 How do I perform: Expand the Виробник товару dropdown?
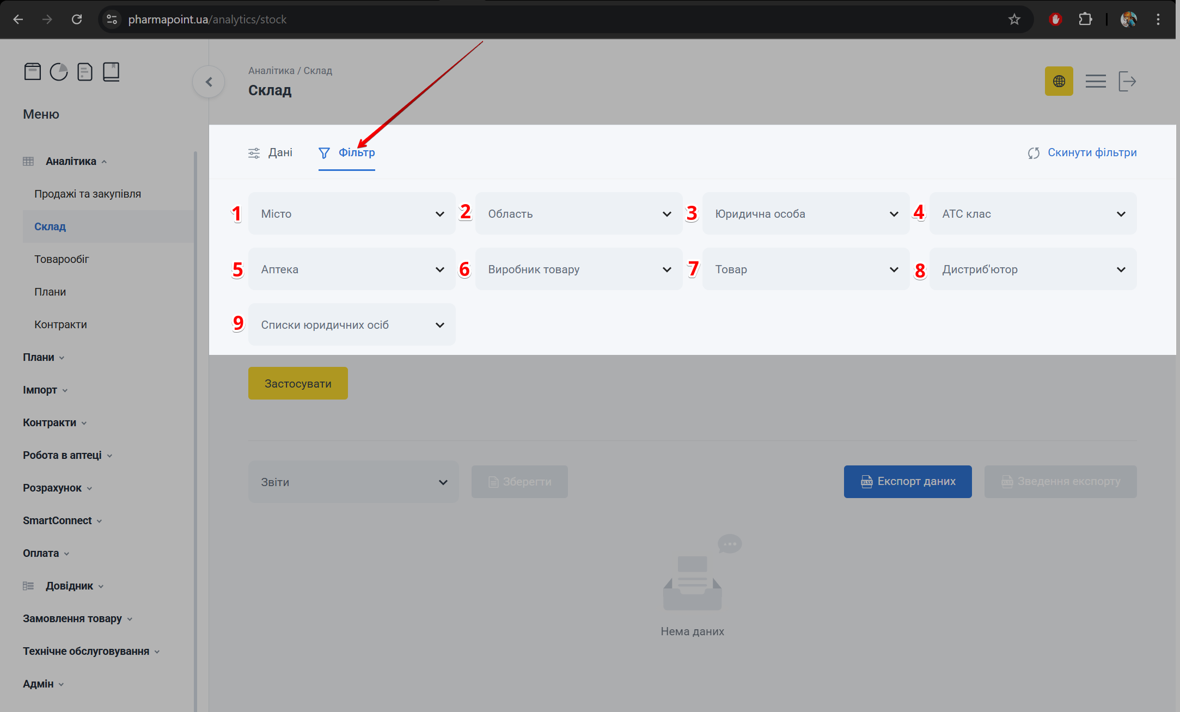578,269
